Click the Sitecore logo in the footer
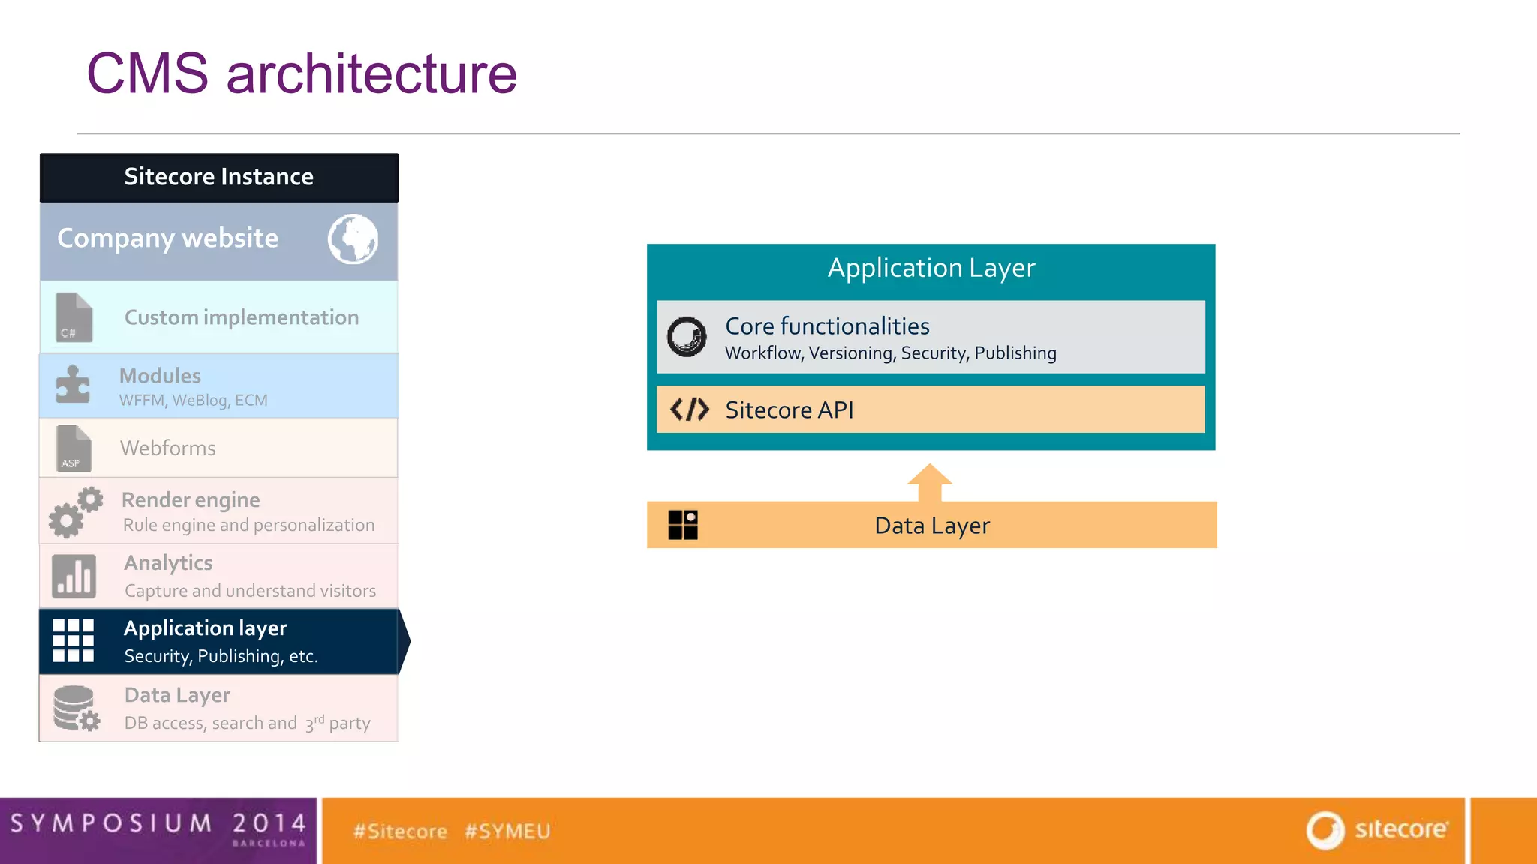 [x=1378, y=830]
